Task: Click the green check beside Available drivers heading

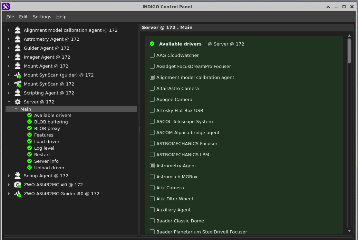Action: pyautogui.click(x=152, y=44)
